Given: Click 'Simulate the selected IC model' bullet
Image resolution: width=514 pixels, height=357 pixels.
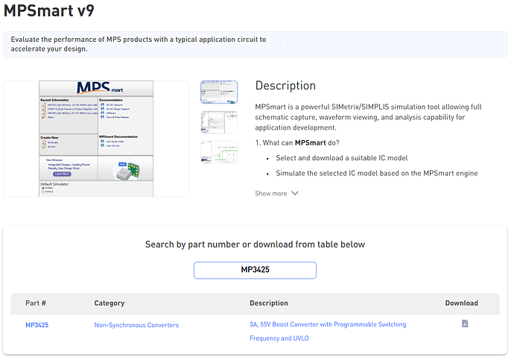Looking at the screenshot, I should (377, 173).
